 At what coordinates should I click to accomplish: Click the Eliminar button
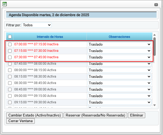pos(137,115)
